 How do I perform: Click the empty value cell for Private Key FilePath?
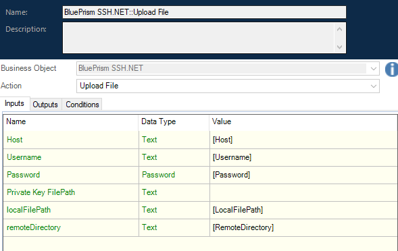(x=304, y=192)
